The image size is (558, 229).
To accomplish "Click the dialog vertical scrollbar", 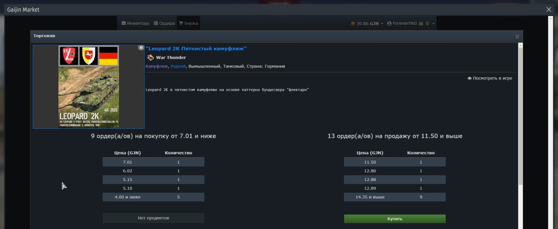I will coord(521,116).
